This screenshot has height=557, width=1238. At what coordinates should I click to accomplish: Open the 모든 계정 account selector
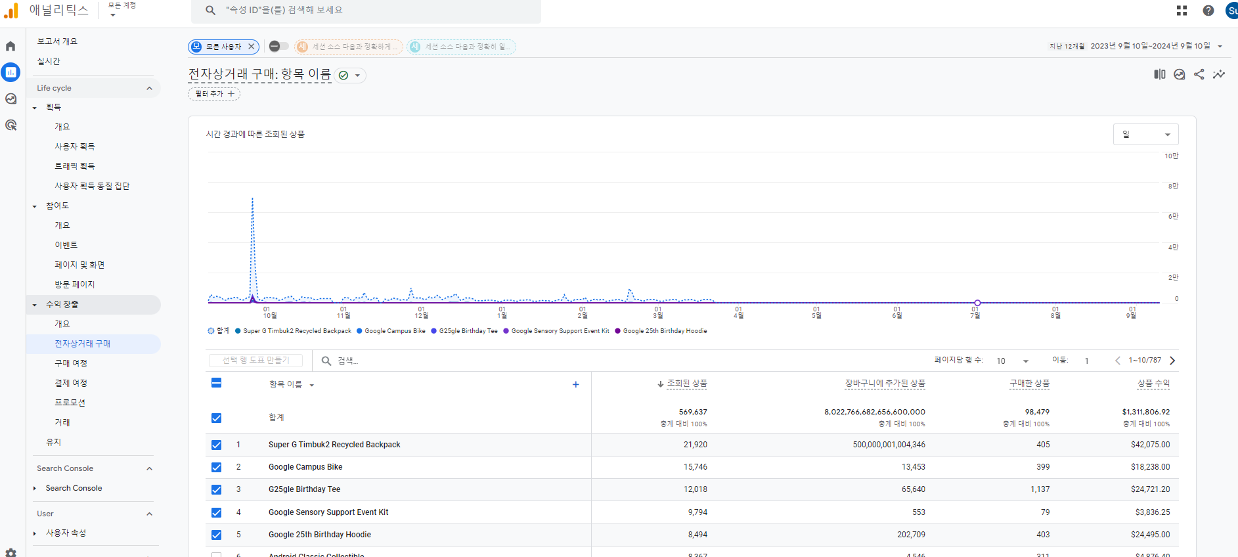[122, 9]
